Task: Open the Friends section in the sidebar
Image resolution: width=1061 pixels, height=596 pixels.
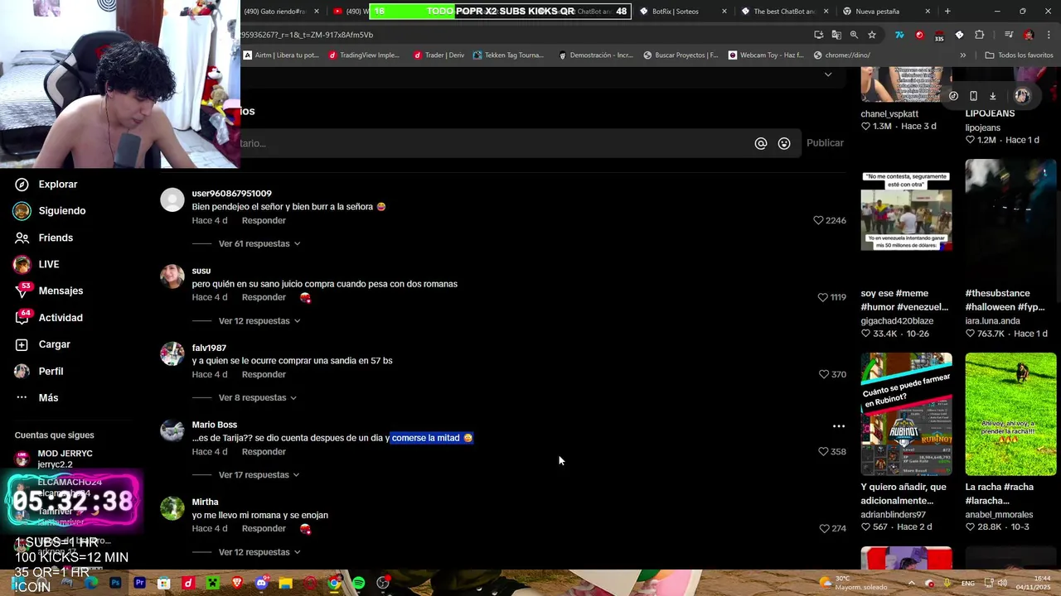Action: coord(44,238)
